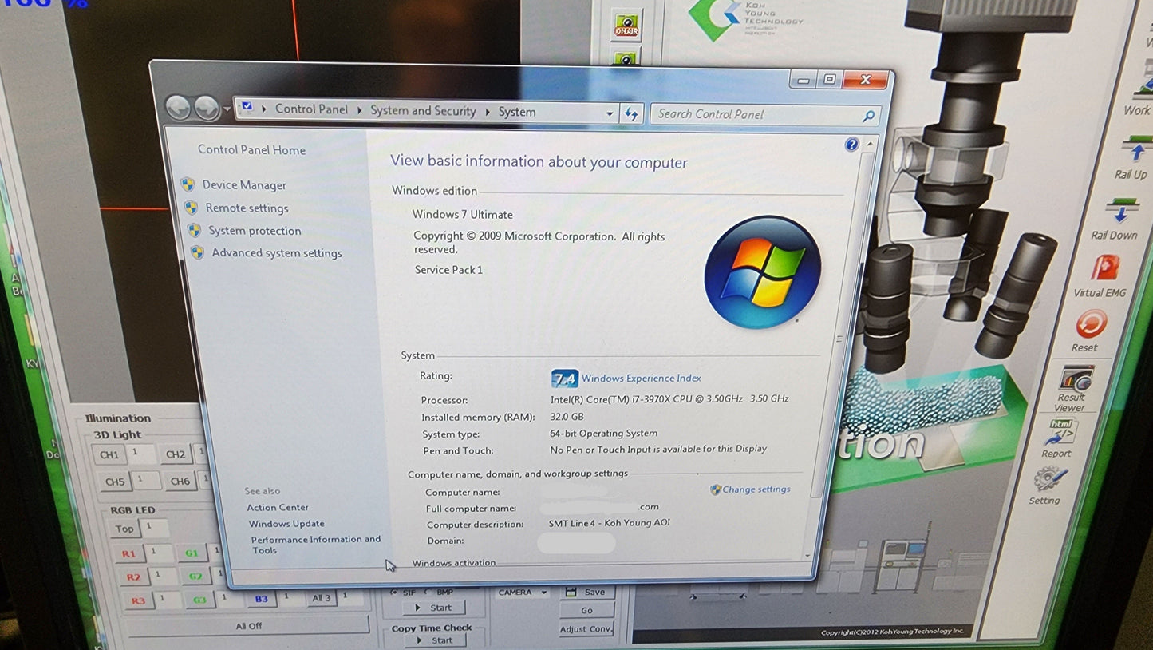Open the html Report icon

click(1060, 432)
